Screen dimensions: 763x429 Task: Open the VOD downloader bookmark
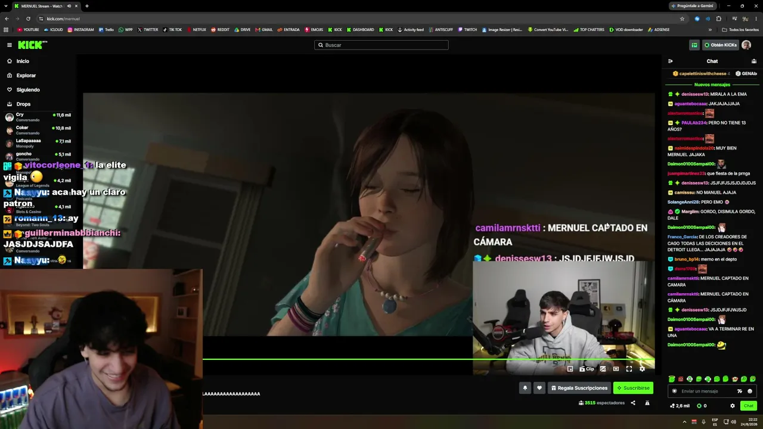pos(626,29)
